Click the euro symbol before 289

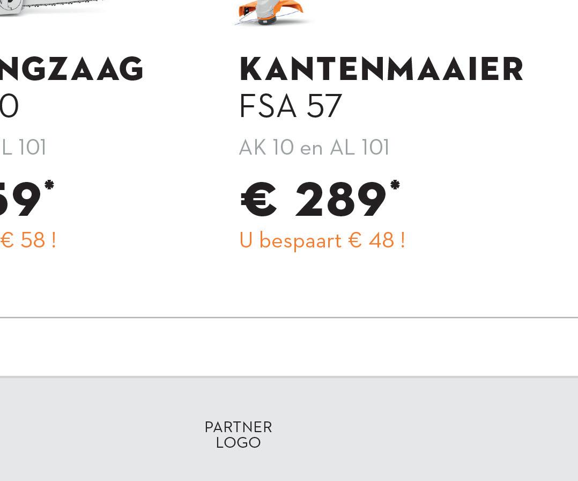point(259,201)
